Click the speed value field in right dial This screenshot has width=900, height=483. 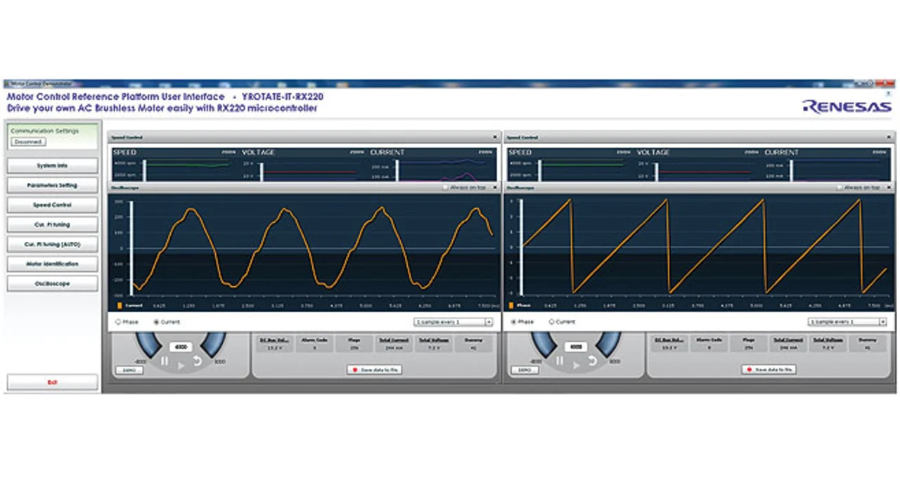pyautogui.click(x=576, y=347)
